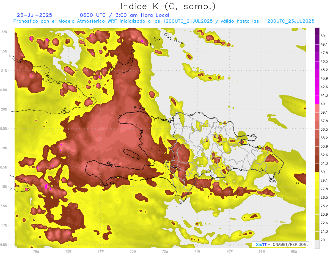Click the latitude label "22N"
This screenshot has height=255, width=330.
[x=4, y=32]
